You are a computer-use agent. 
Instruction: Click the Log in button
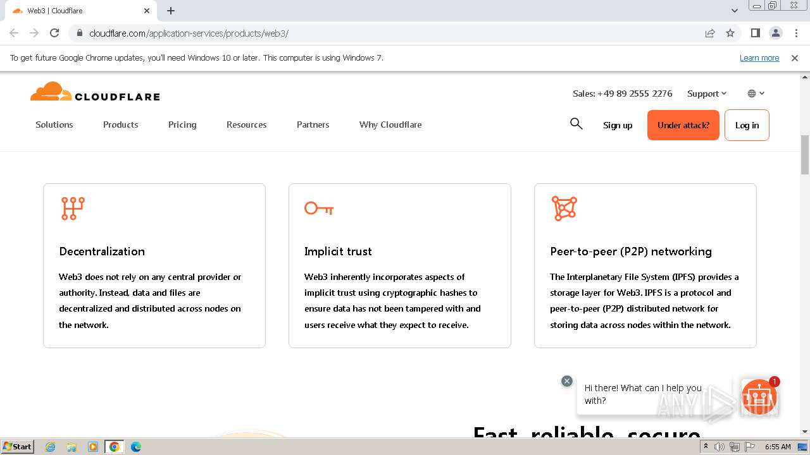click(x=747, y=125)
